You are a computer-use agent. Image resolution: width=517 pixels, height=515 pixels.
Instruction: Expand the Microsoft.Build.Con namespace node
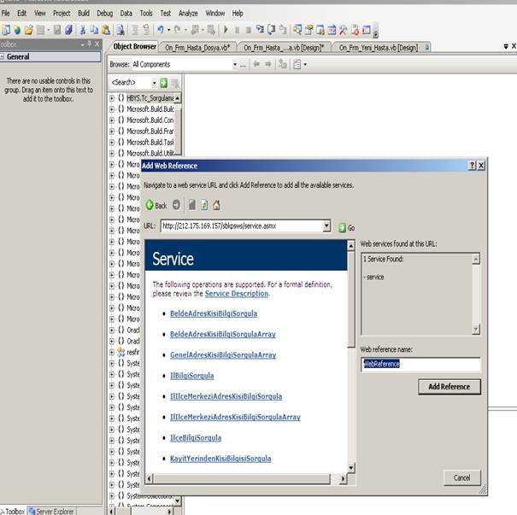click(112, 120)
